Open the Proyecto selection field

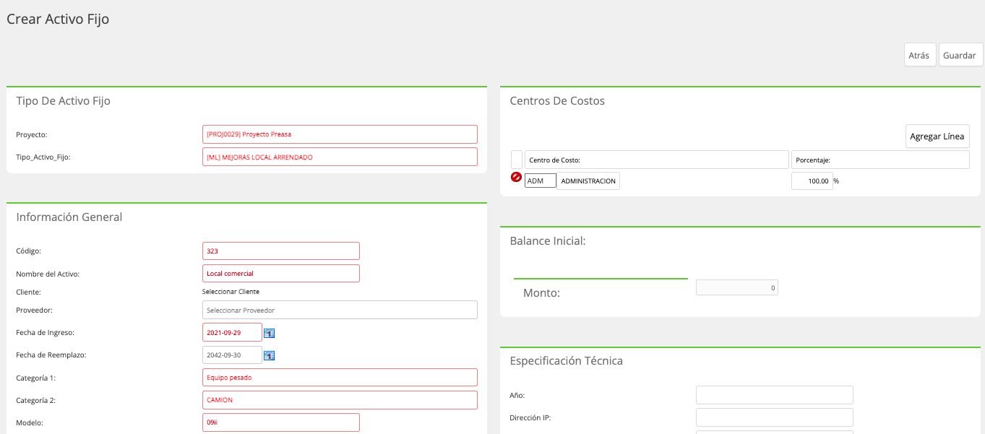coord(340,134)
